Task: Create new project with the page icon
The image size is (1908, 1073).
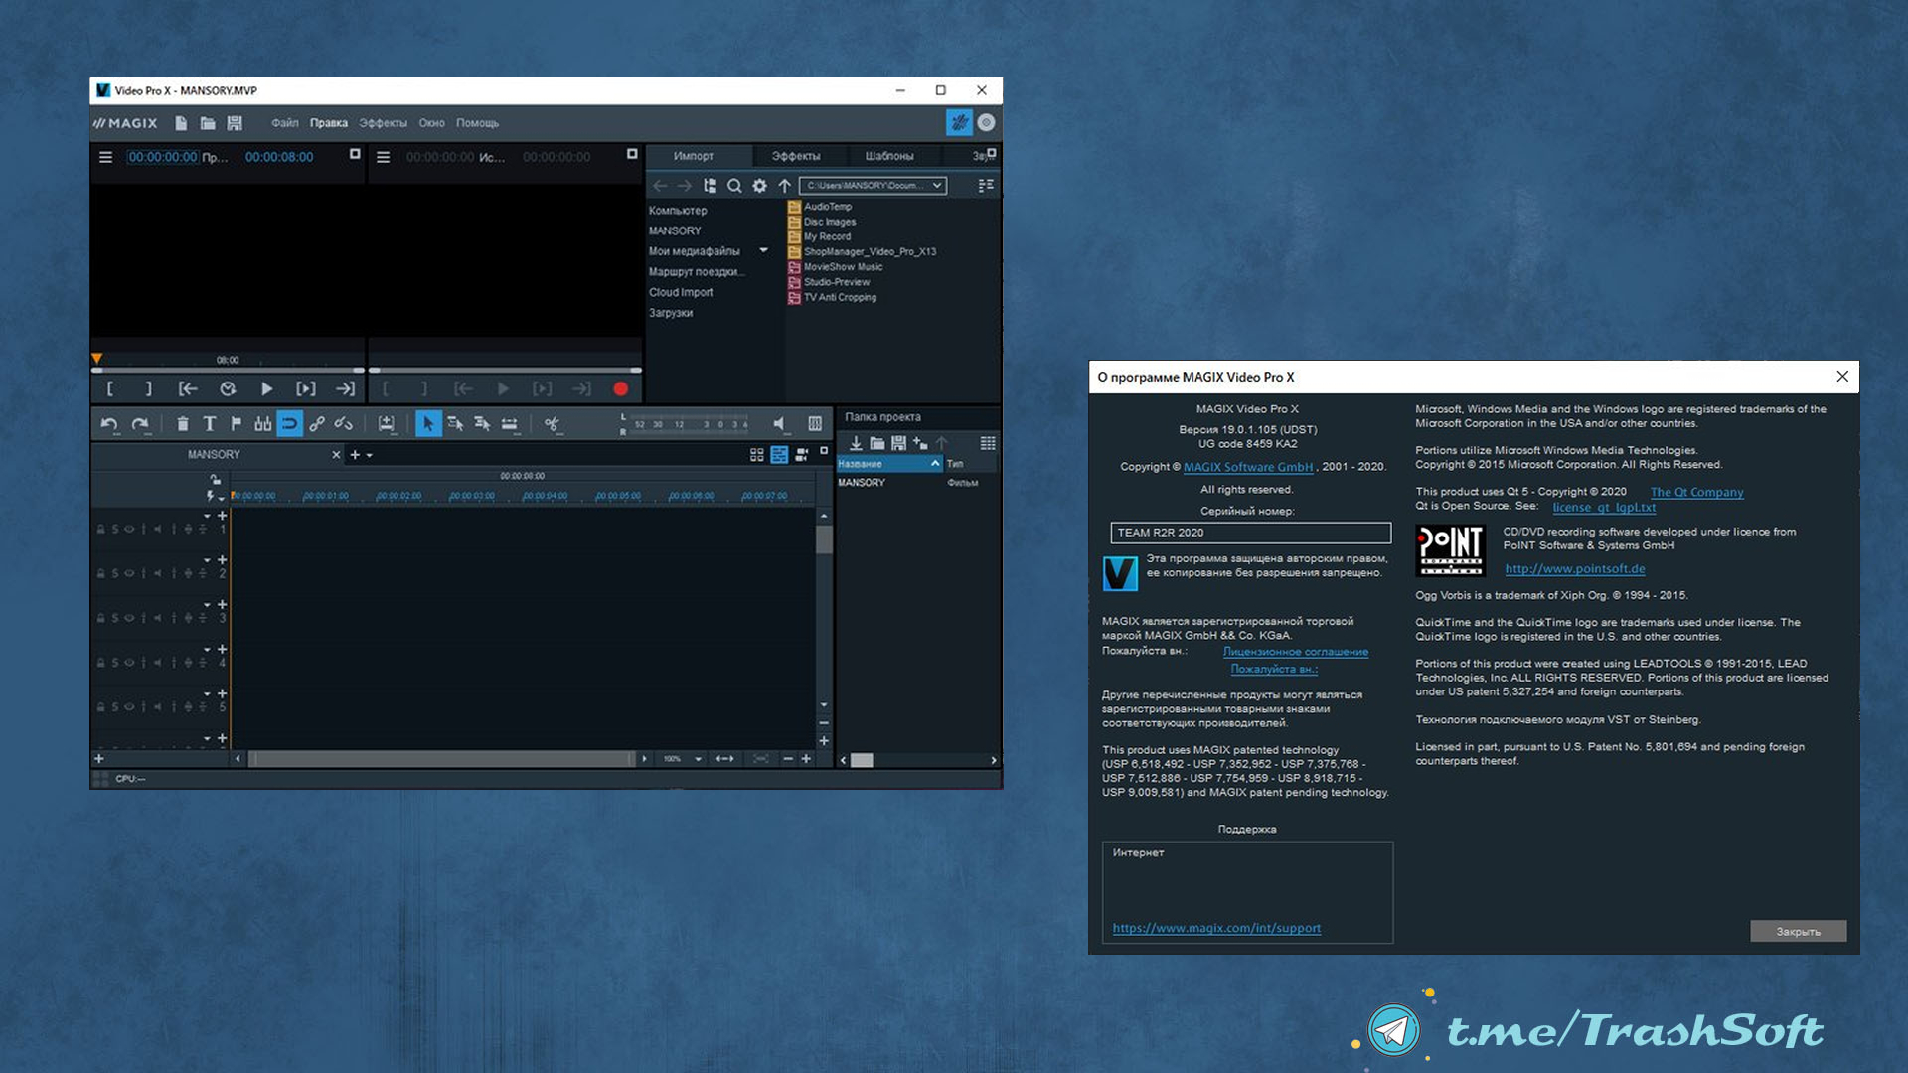Action: click(x=181, y=123)
